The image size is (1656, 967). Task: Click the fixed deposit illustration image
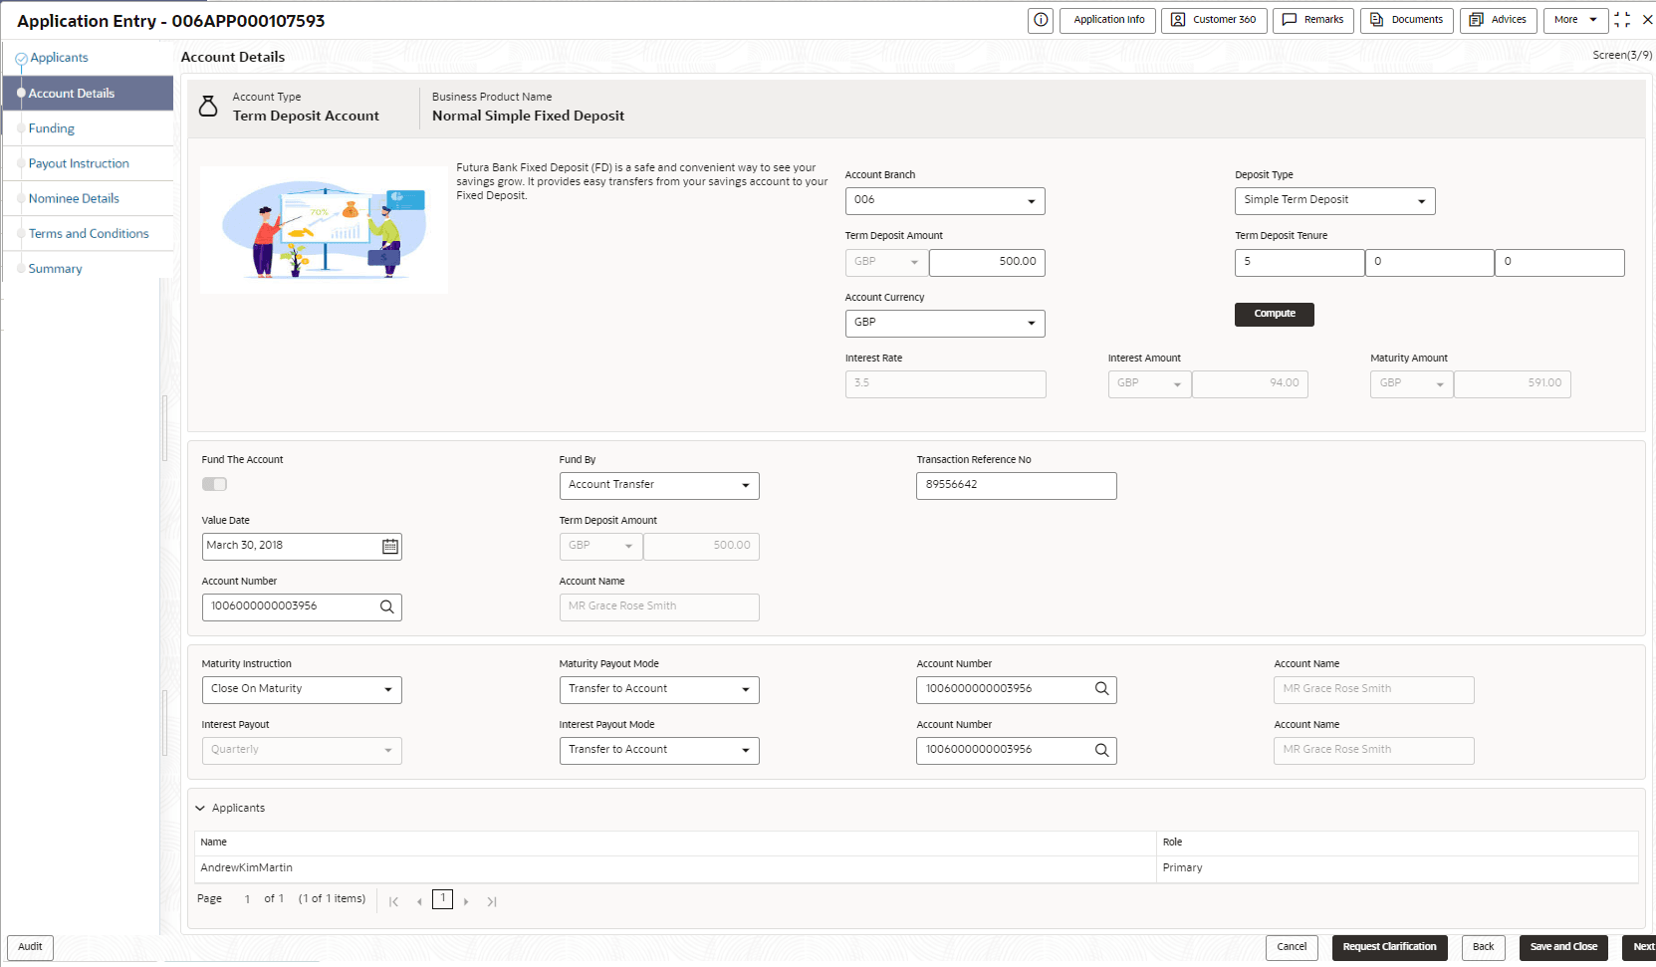pos(324,230)
